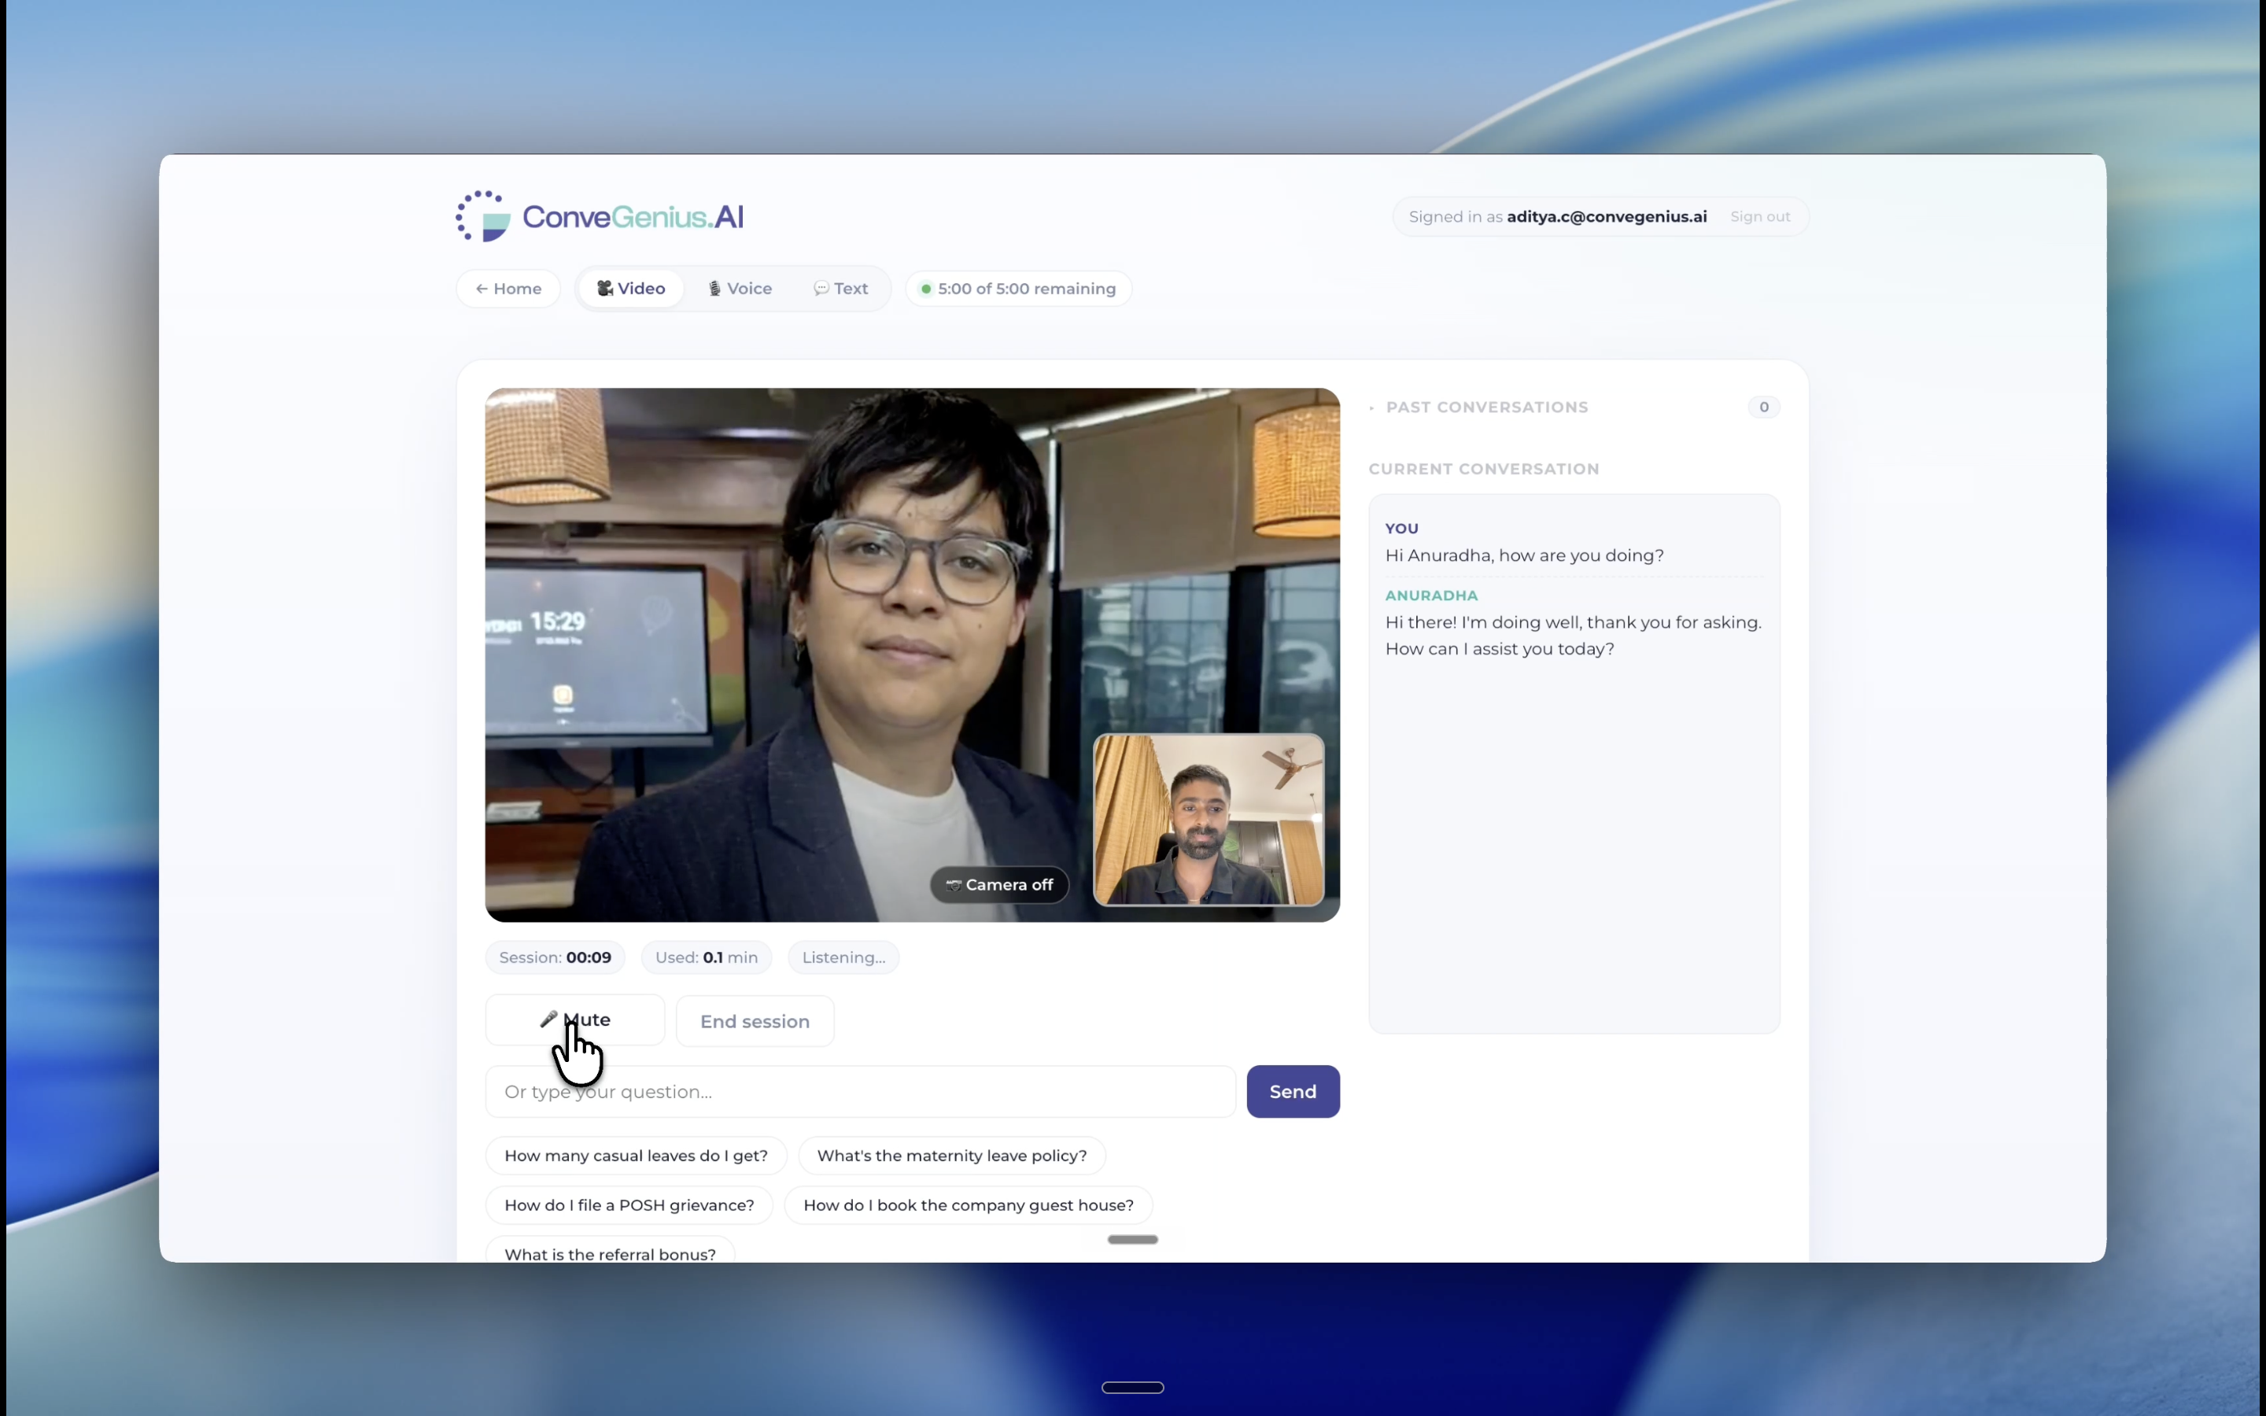
Task: Click the video camera icon in Video tab
Action: (605, 289)
